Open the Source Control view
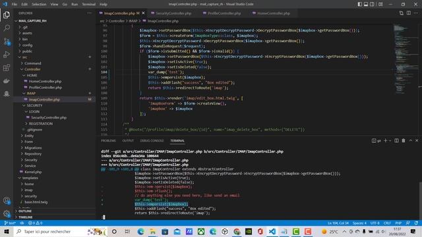 (x=7, y=41)
